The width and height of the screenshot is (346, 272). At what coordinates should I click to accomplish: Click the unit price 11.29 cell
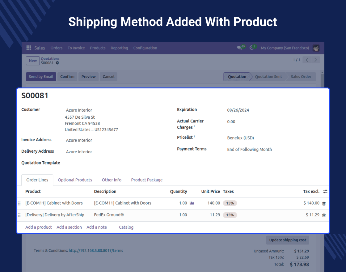click(x=215, y=215)
